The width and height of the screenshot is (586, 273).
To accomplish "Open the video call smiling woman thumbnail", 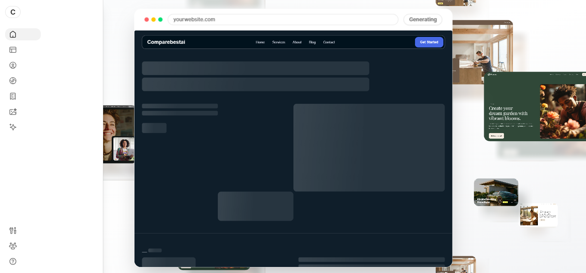I will click(x=119, y=134).
